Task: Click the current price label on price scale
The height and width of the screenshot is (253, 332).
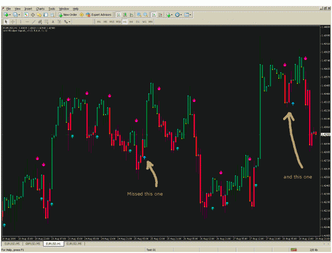Action: pos(326,134)
